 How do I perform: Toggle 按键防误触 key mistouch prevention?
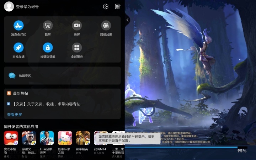(x=48, y=48)
